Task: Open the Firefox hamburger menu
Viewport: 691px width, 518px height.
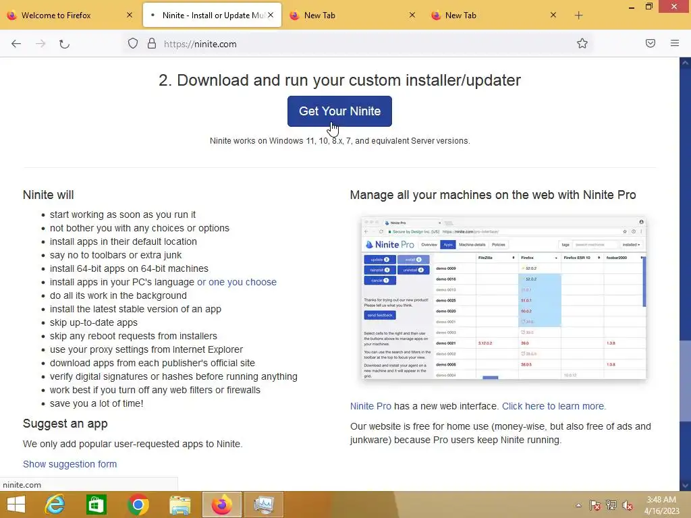Action: click(675, 43)
